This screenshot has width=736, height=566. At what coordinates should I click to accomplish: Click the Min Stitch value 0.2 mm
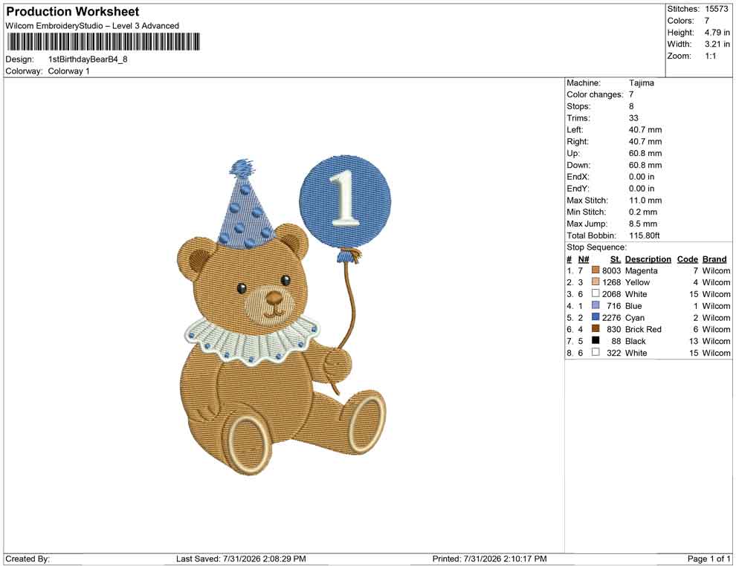tap(643, 212)
